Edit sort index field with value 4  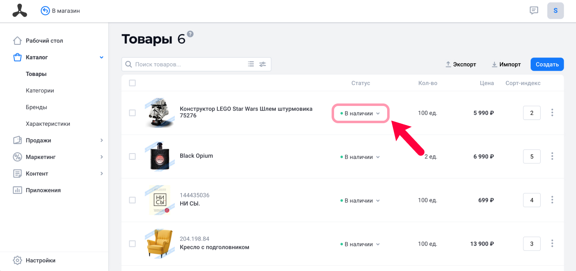532,200
